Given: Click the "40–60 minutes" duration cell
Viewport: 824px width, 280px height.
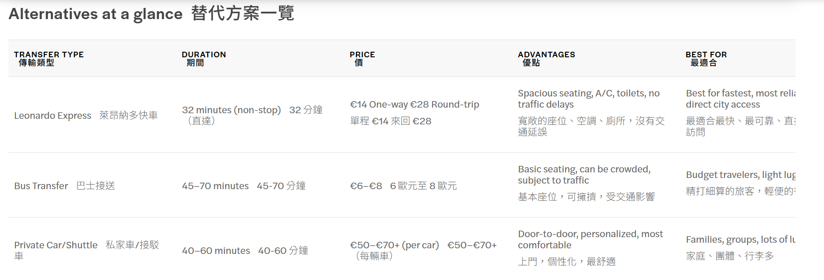Looking at the screenshot, I should [x=216, y=251].
